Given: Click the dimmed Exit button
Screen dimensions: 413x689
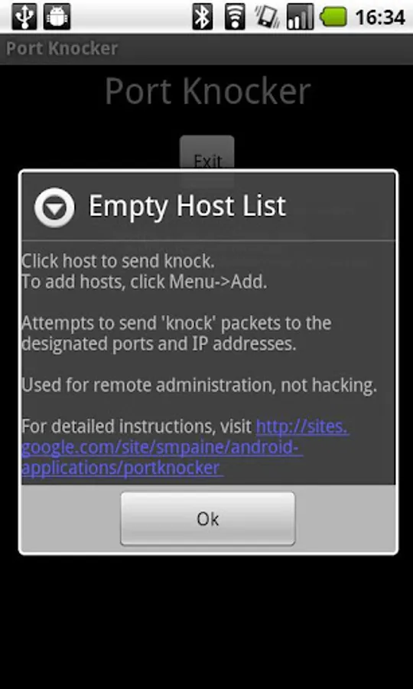Looking at the screenshot, I should [206, 162].
